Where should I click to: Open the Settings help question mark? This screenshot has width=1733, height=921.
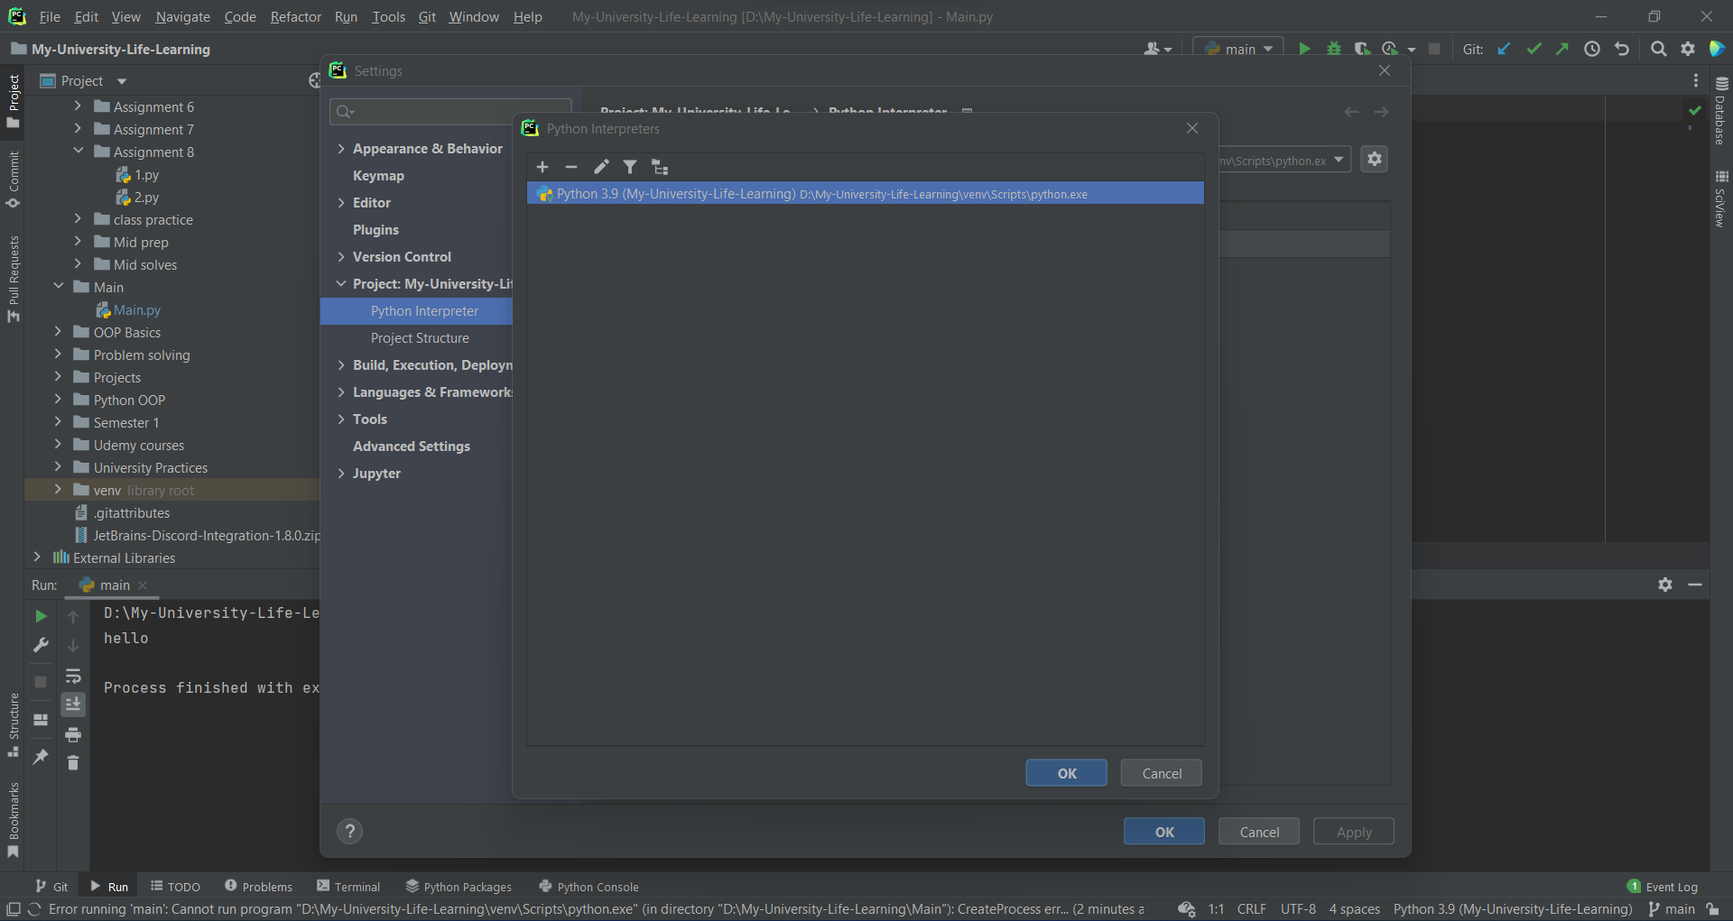[x=349, y=832]
